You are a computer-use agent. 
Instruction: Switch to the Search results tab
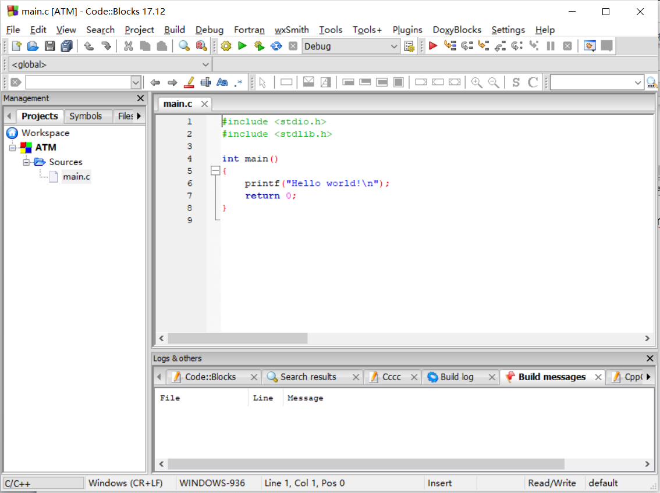308,377
